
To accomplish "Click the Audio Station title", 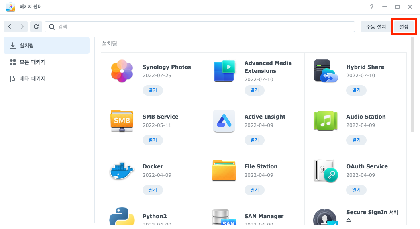I will (366, 117).
